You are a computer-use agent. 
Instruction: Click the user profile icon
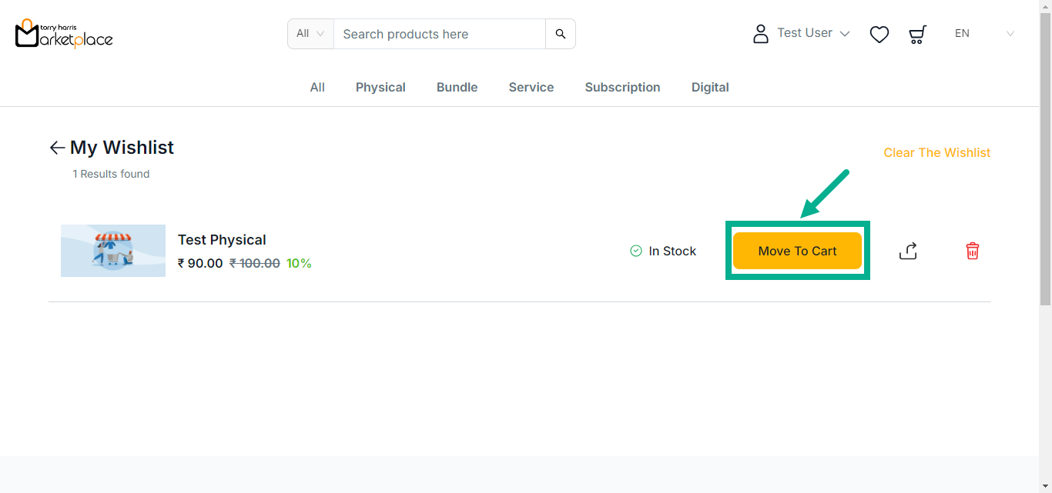pyautogui.click(x=760, y=34)
